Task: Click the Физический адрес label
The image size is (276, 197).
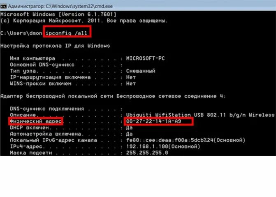Action: tap(36, 121)
